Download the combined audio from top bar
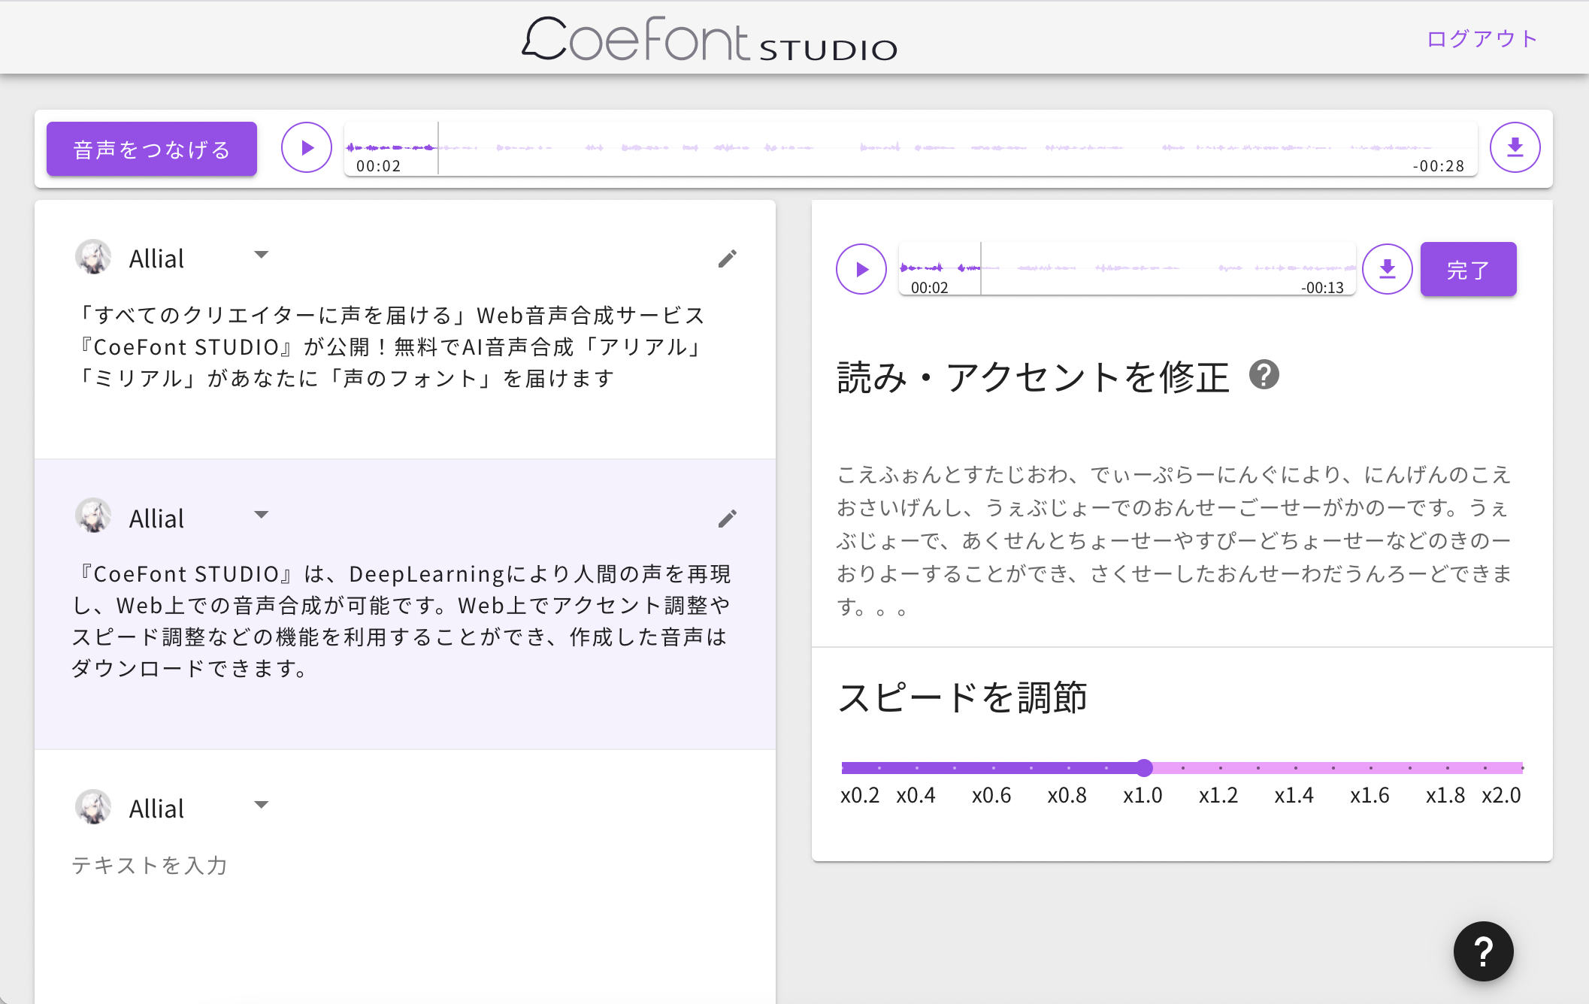 tap(1515, 147)
